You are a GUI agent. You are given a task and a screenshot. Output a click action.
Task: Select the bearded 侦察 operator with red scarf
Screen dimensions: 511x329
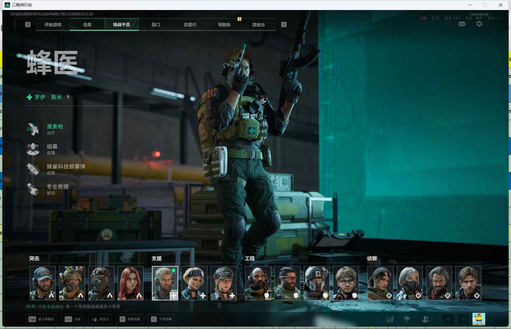(439, 283)
